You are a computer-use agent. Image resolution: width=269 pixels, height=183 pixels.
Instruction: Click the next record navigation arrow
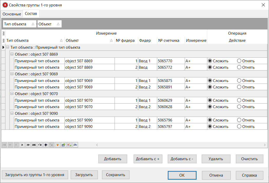[22, 145]
